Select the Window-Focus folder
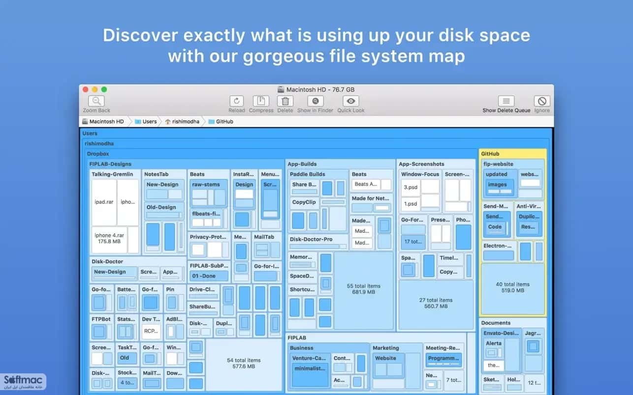Image resolution: width=633 pixels, height=395 pixels. (420, 174)
